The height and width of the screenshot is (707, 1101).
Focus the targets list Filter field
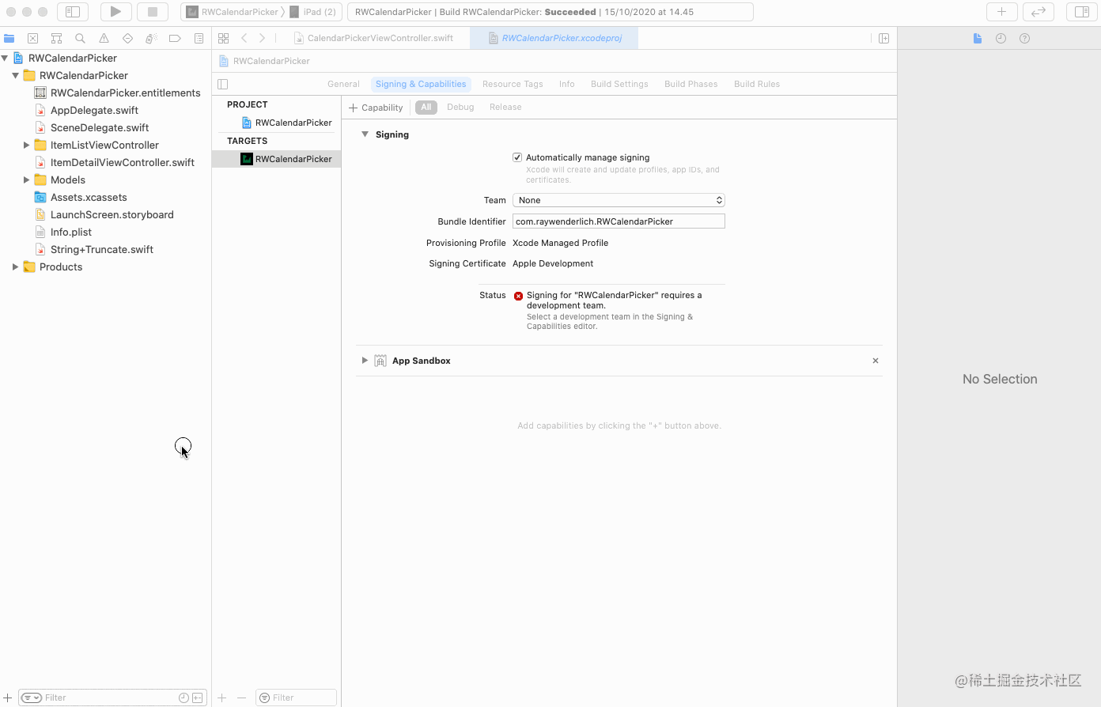[297, 698]
